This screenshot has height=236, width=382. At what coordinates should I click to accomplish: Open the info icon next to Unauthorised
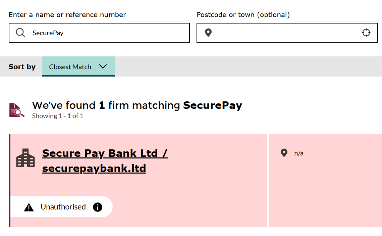(x=98, y=207)
